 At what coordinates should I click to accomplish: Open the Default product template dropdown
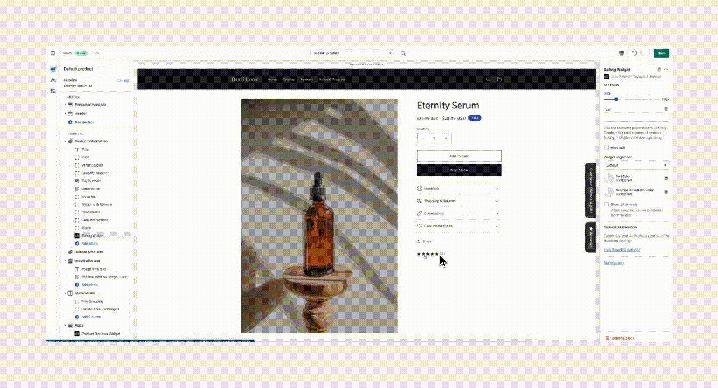(353, 53)
